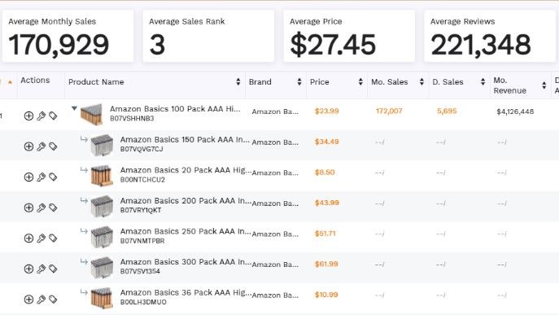Collapse the 100 Pack AAA product variations

[x=74, y=108]
